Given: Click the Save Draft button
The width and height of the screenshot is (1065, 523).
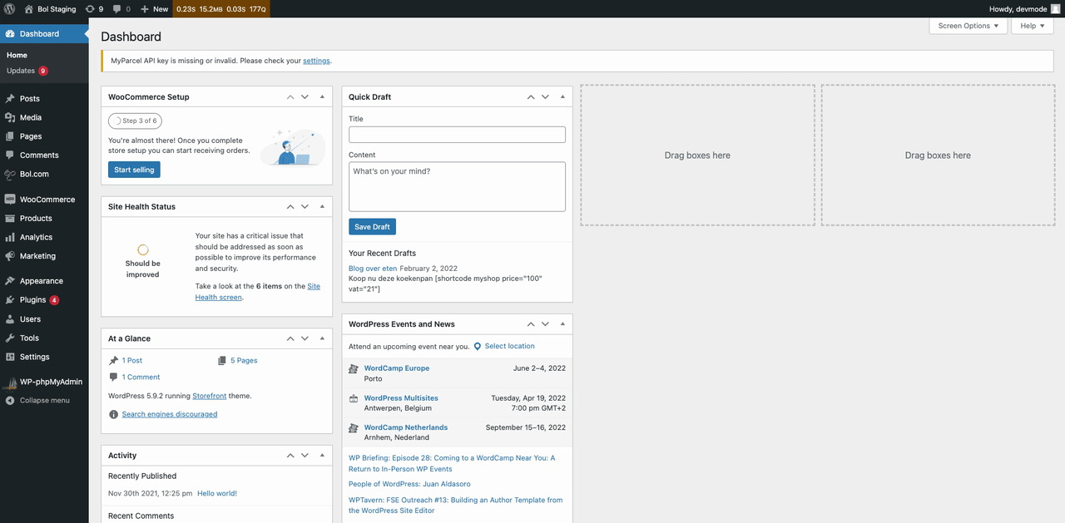Looking at the screenshot, I should (x=372, y=227).
